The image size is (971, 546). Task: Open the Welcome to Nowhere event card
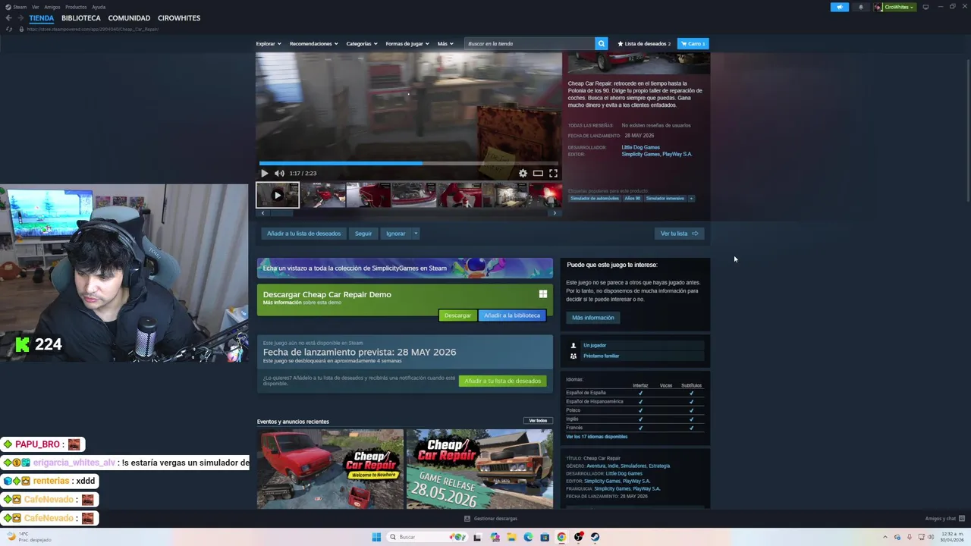[x=330, y=469]
